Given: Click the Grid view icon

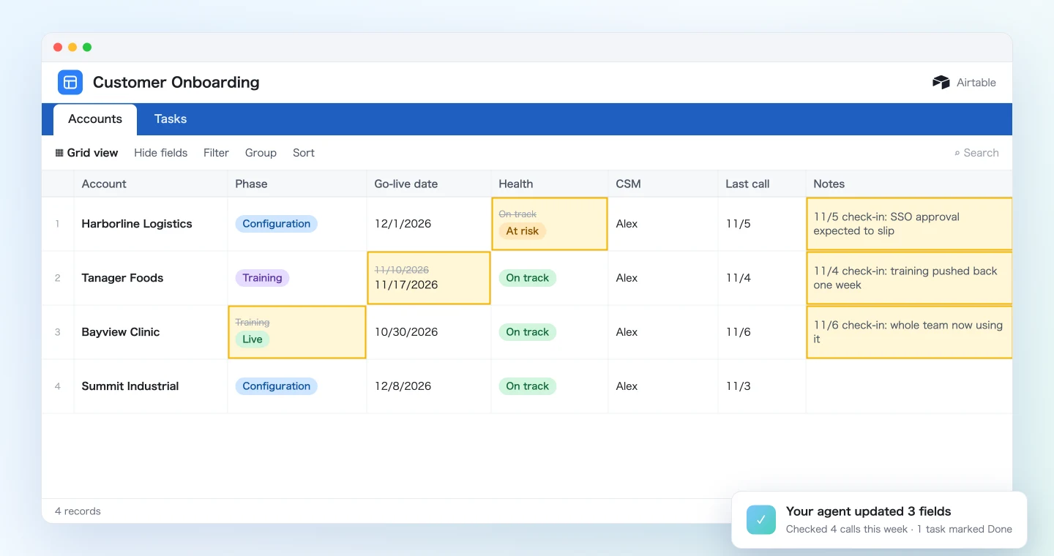Looking at the screenshot, I should [59, 153].
